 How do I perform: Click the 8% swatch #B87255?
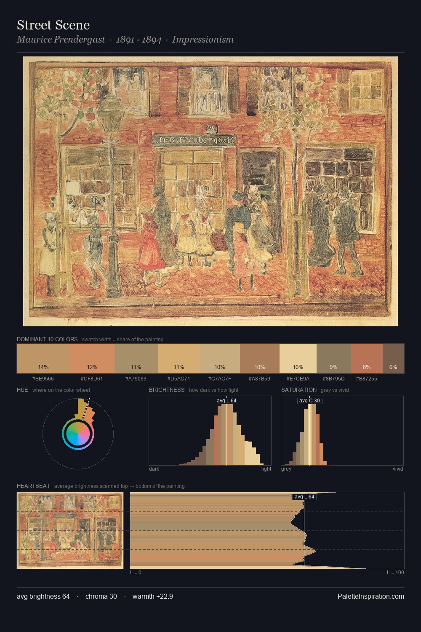[x=367, y=359]
